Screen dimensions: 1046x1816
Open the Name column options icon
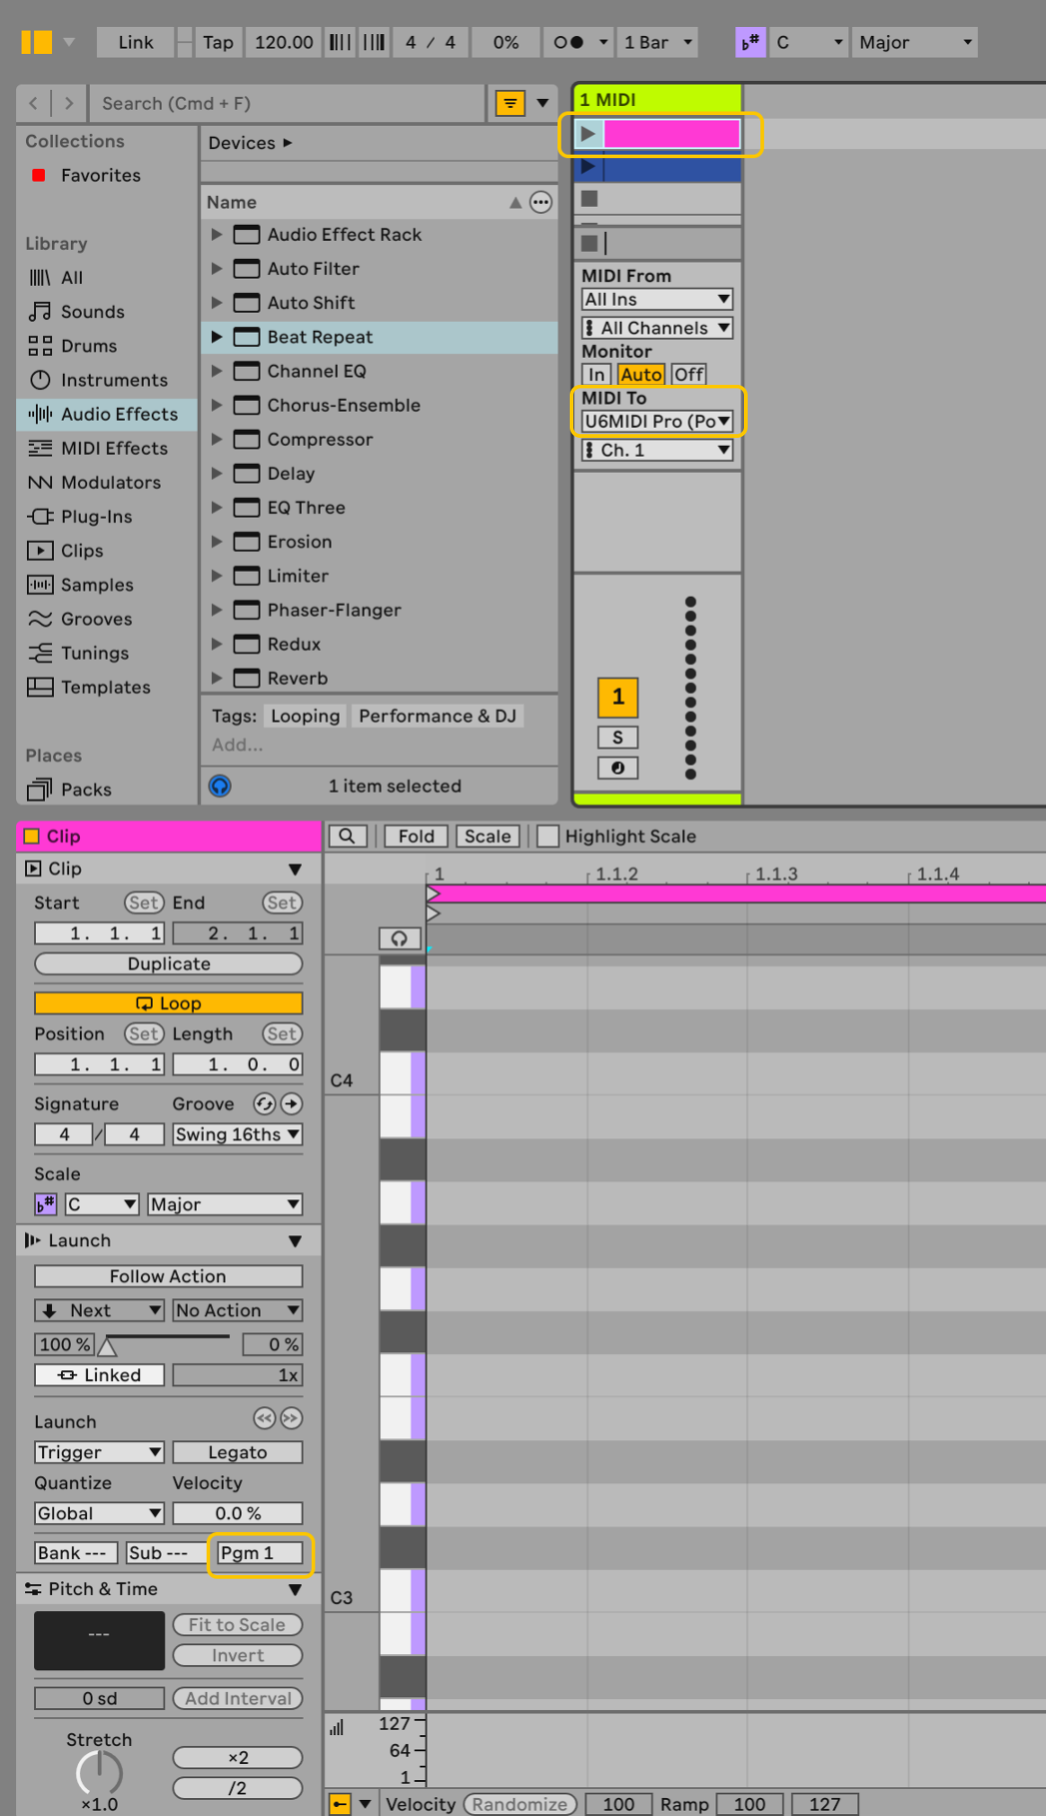[x=541, y=202]
